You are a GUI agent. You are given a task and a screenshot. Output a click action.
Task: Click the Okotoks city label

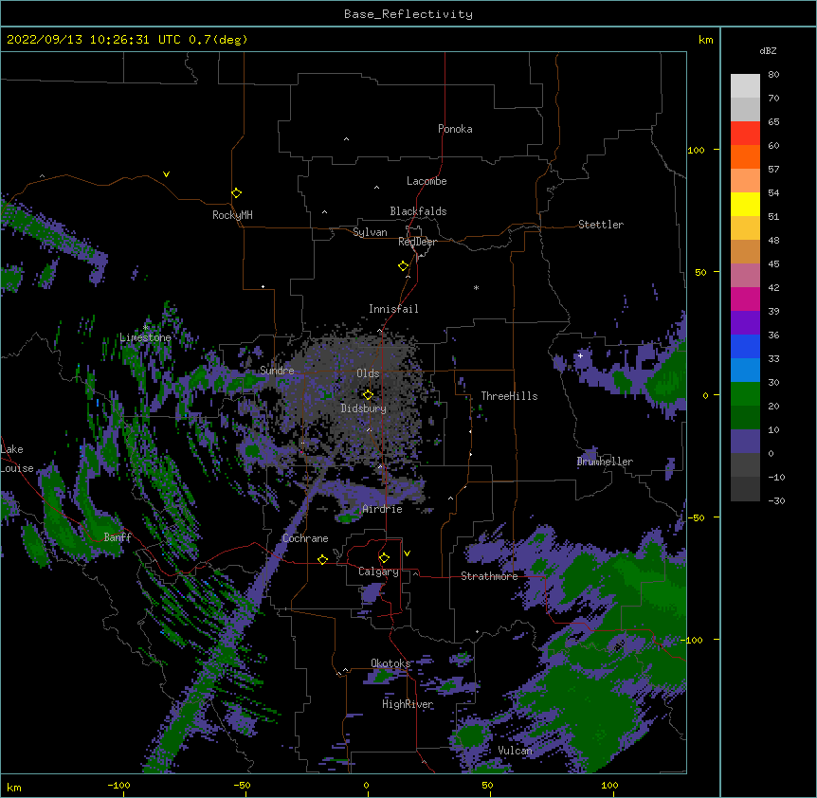[x=390, y=663]
